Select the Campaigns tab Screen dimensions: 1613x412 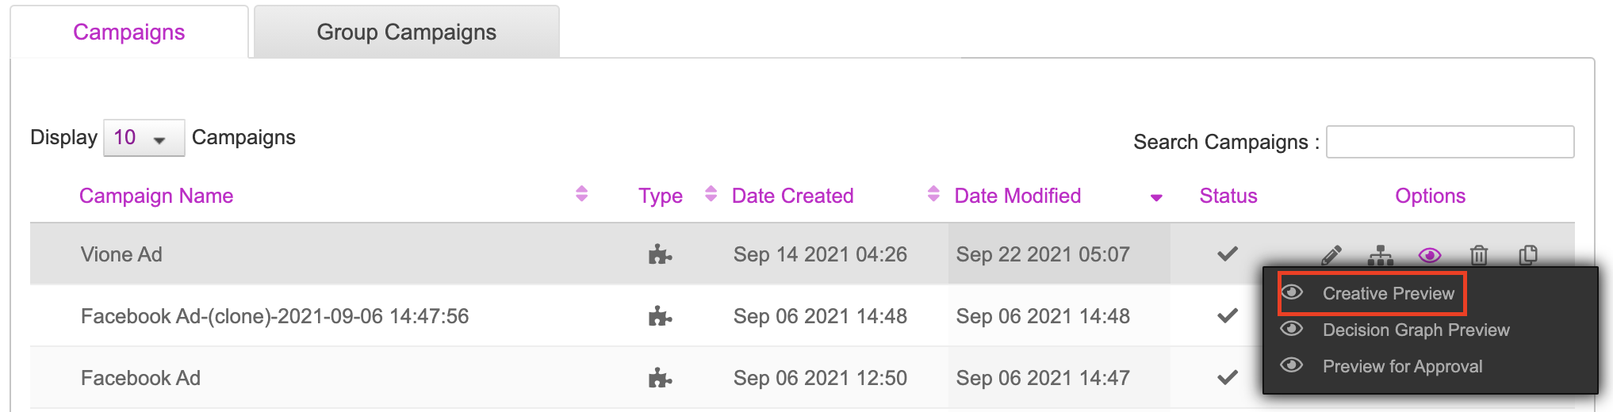point(129,32)
